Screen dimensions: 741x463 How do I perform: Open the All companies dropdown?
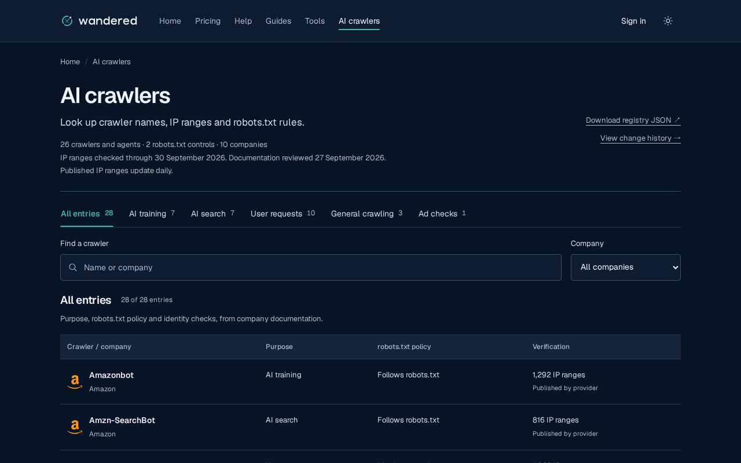click(x=626, y=267)
